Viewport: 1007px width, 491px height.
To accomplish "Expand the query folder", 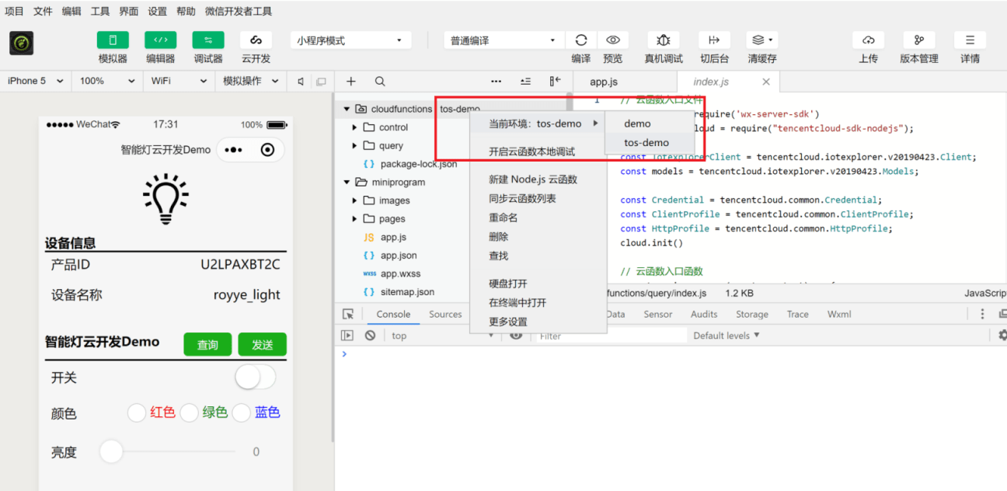I will tap(355, 145).
